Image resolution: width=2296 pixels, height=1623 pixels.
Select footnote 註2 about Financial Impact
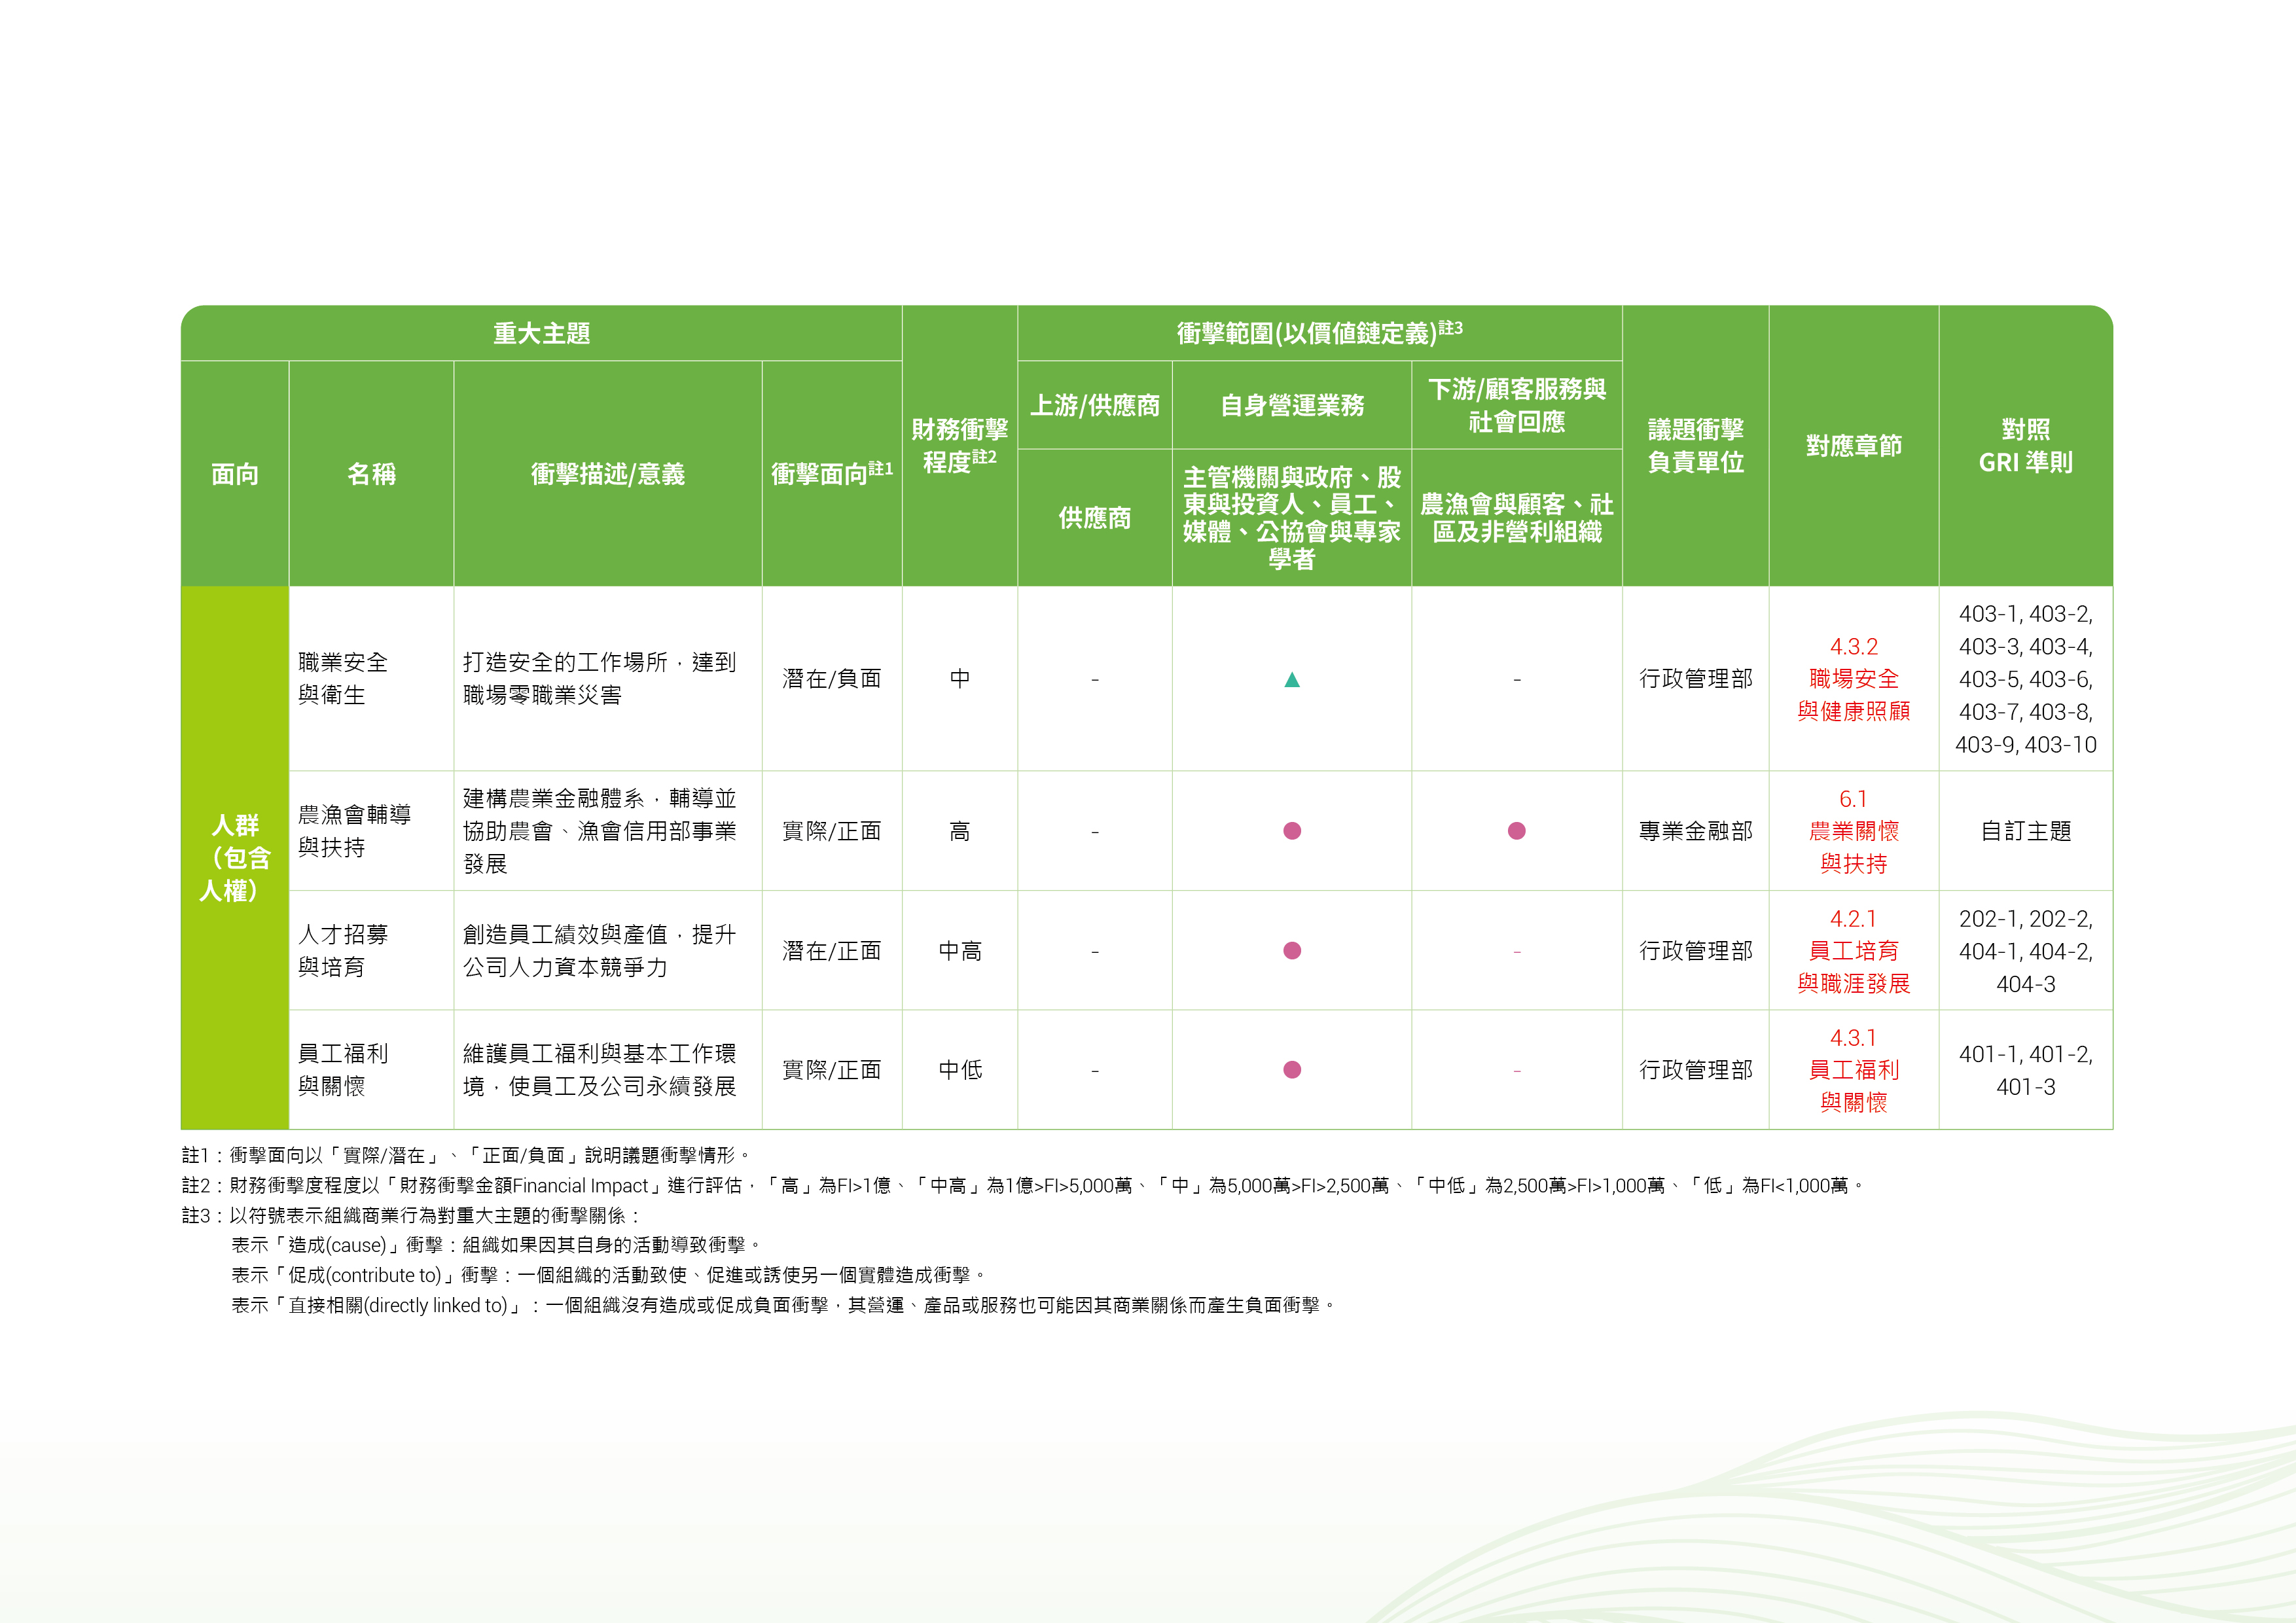(x=1023, y=1186)
